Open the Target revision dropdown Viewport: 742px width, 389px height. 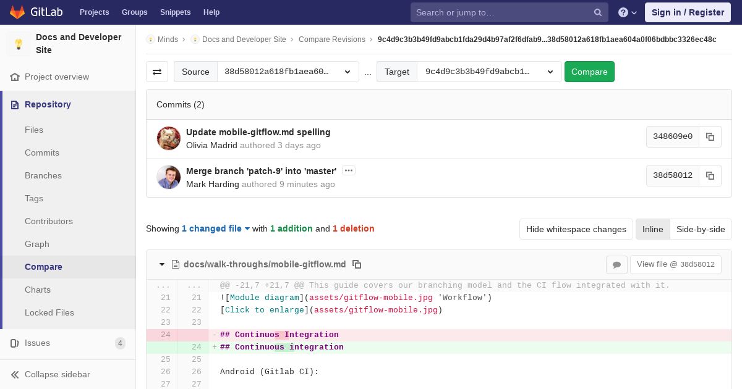click(x=488, y=72)
